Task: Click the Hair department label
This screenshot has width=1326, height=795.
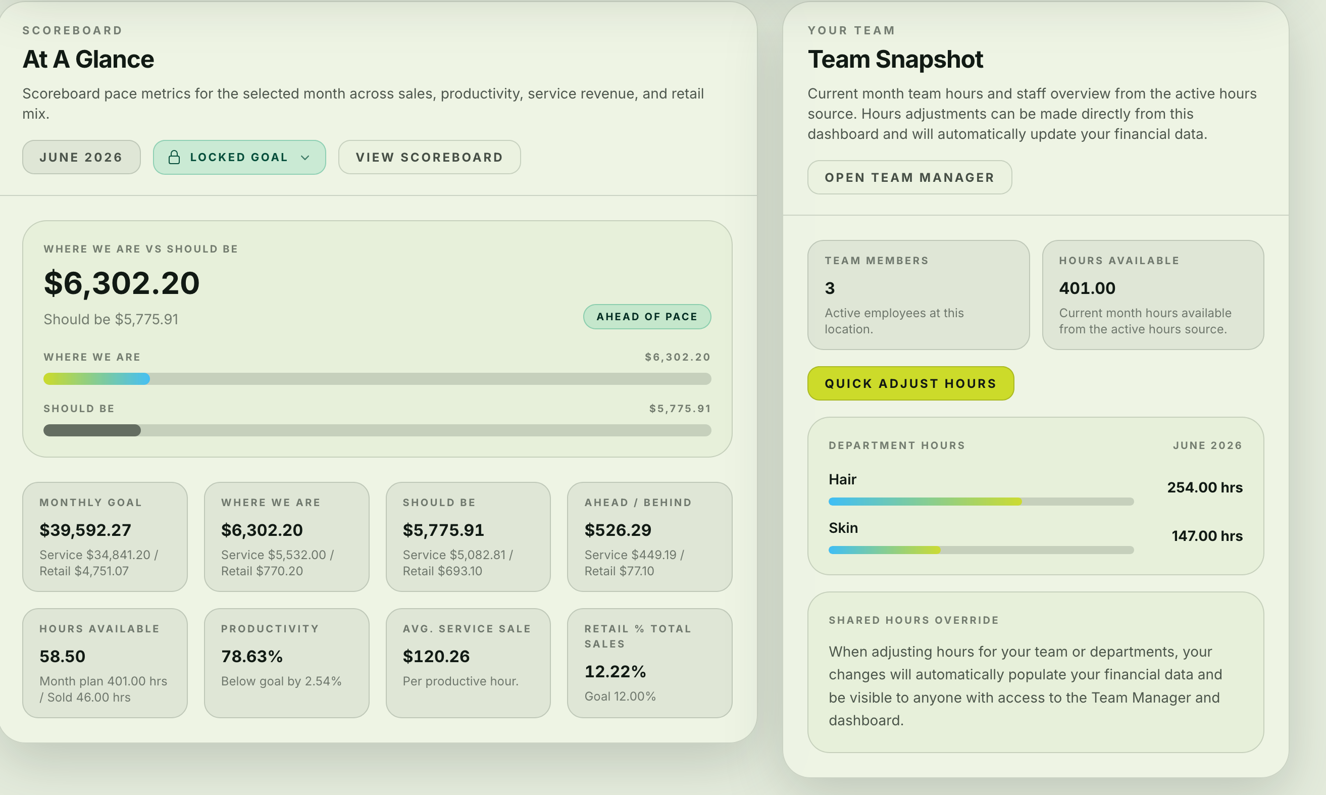Action: tap(842, 479)
